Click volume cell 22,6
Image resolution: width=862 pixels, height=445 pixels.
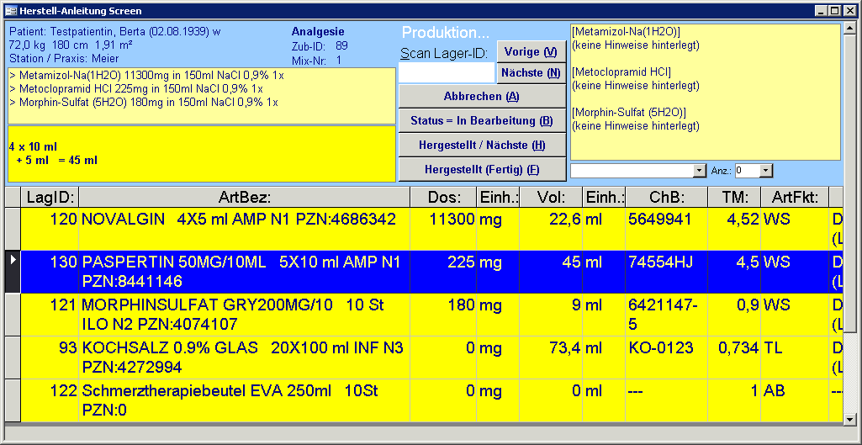[x=552, y=229]
